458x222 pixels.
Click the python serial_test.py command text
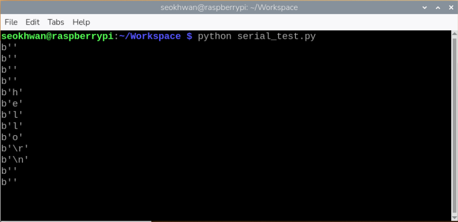257,36
